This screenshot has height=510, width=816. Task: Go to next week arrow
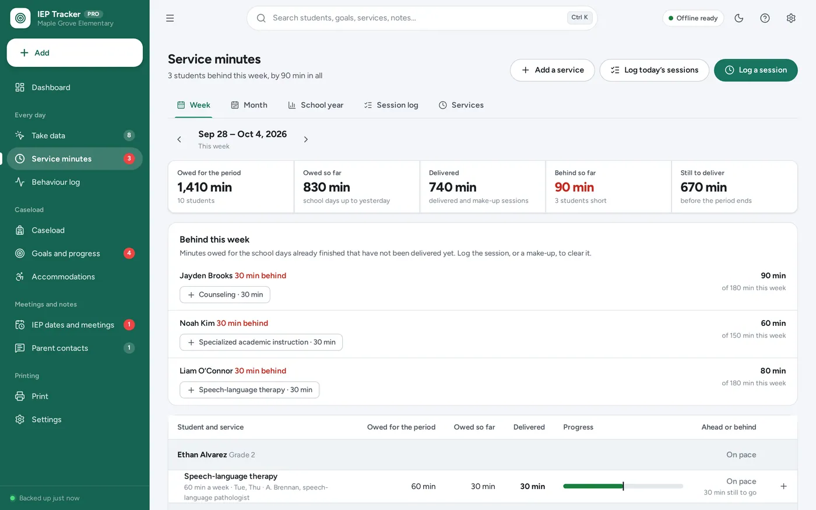306,139
